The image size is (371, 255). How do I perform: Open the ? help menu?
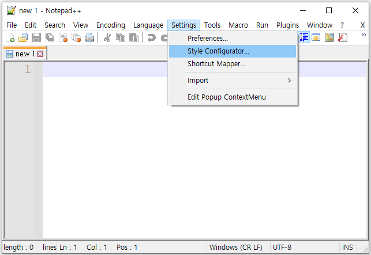tap(342, 25)
